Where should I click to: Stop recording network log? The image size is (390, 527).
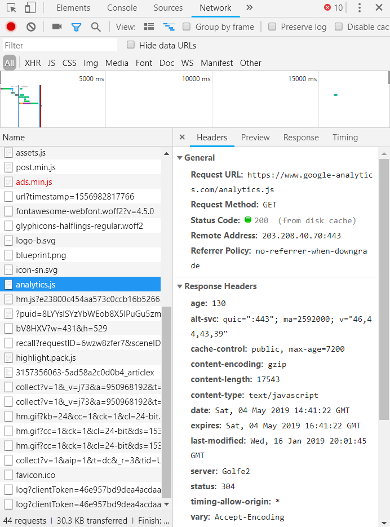coord(11,27)
